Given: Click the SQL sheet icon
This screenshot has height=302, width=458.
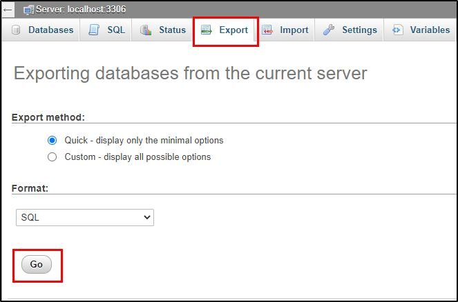Looking at the screenshot, I should (94, 30).
